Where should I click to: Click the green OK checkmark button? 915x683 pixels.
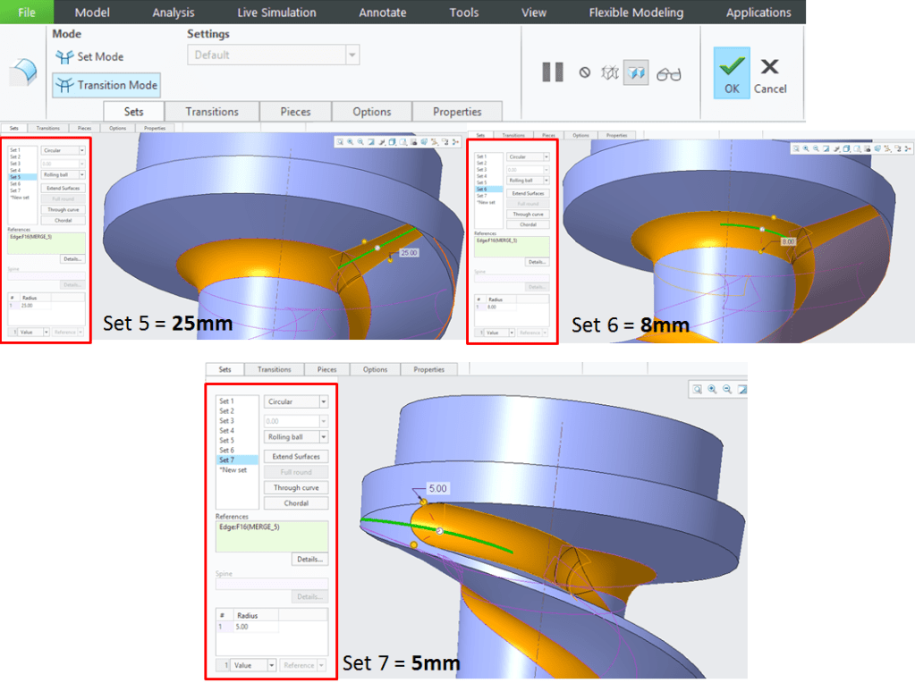click(732, 72)
